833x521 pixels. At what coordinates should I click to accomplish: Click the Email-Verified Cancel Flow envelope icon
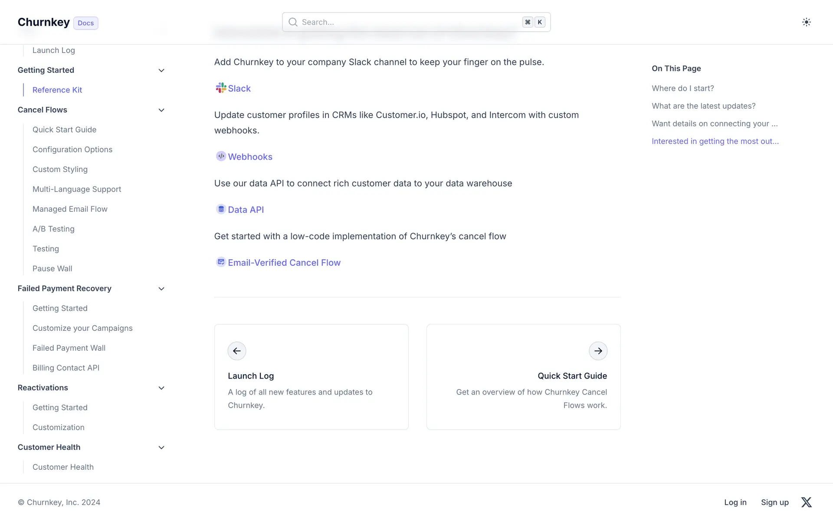[221, 262]
